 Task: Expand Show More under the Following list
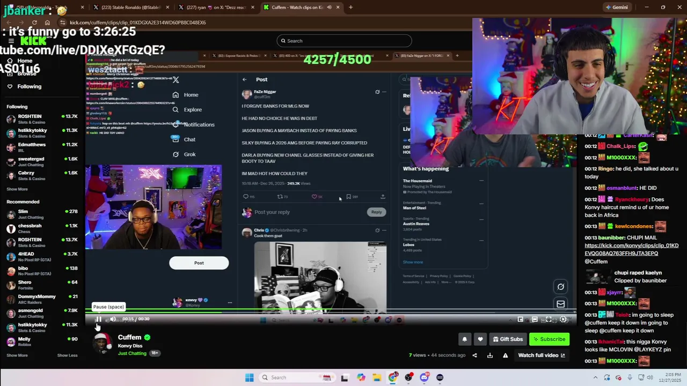coord(17,189)
